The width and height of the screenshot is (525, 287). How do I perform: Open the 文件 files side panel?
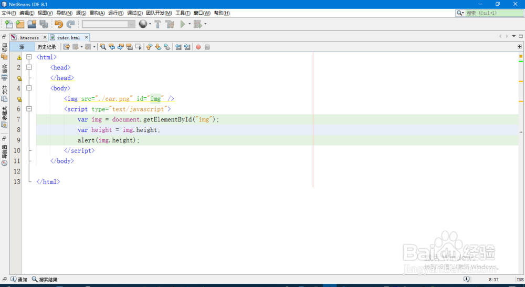click(4, 93)
